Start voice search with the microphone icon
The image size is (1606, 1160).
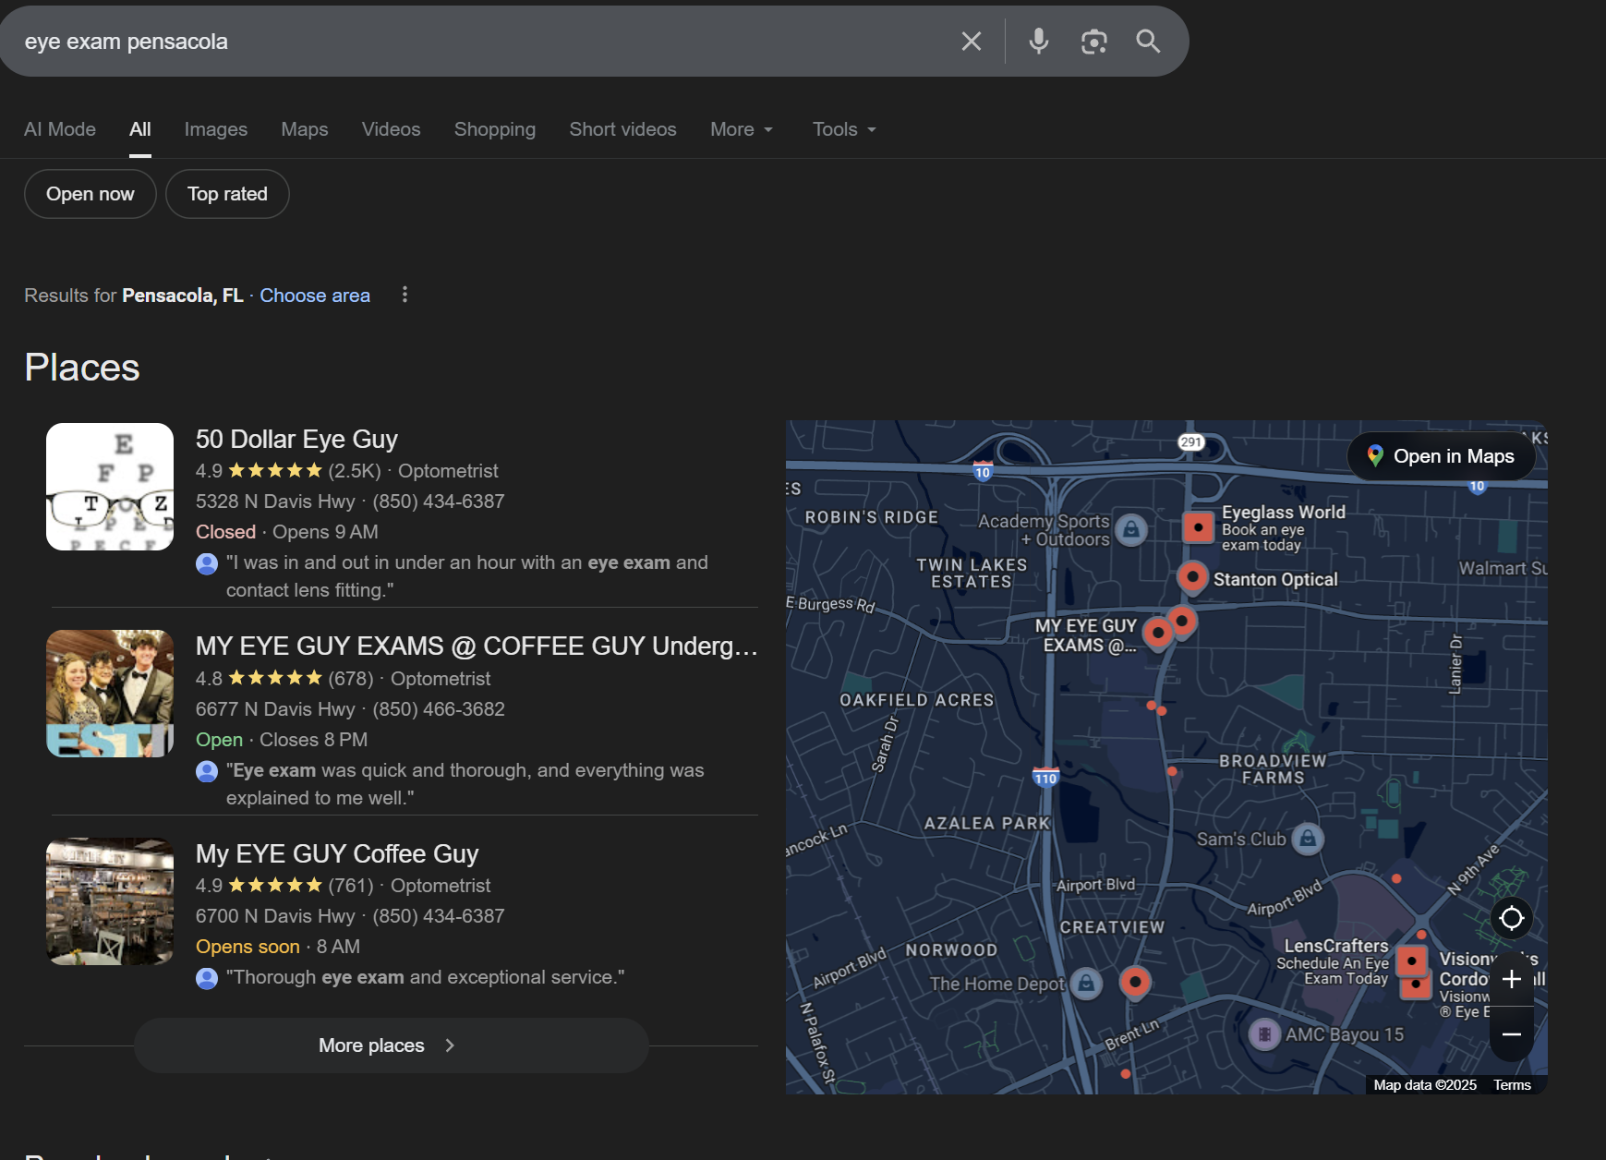point(1039,42)
